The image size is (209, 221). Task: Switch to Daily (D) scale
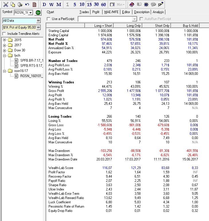point(44,5)
